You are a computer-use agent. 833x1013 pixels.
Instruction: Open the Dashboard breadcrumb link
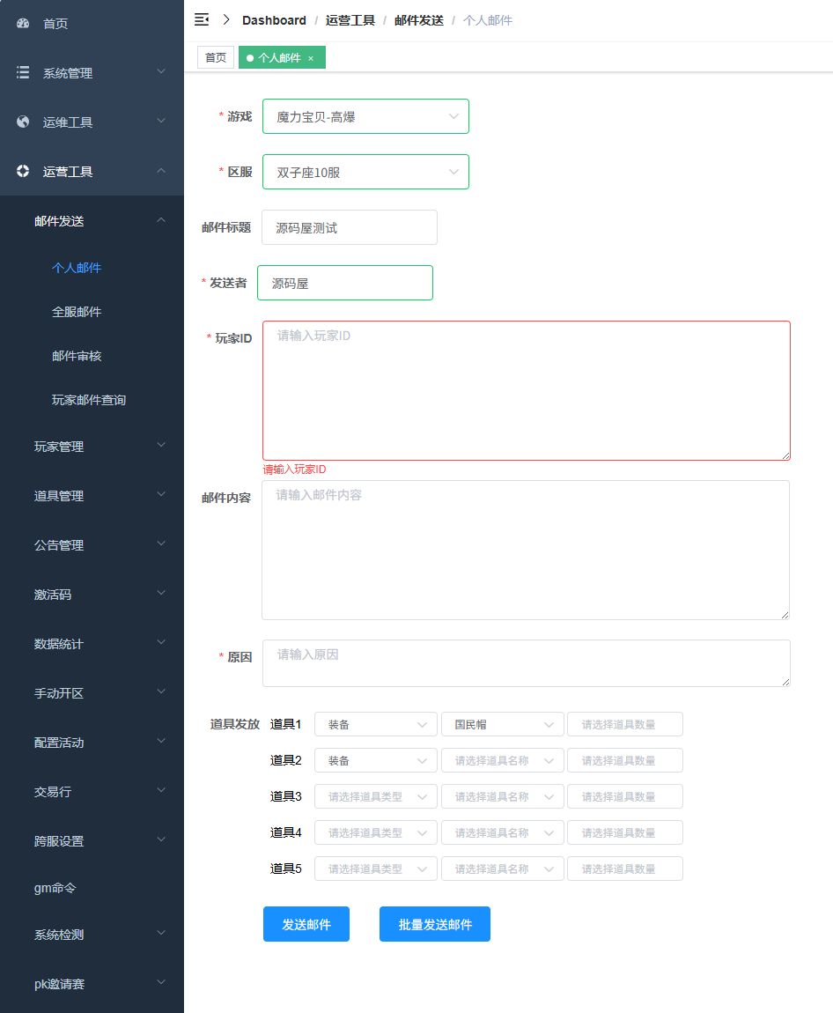click(x=273, y=19)
